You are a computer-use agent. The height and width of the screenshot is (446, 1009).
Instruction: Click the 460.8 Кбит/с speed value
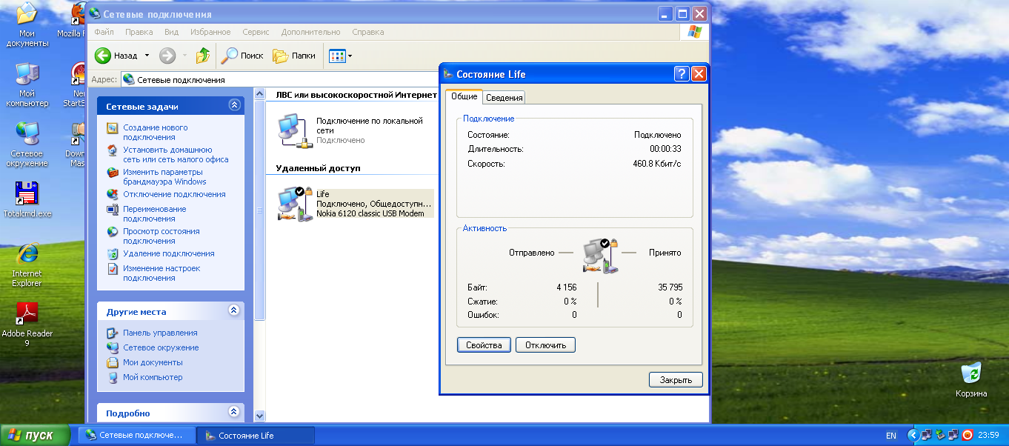(656, 163)
